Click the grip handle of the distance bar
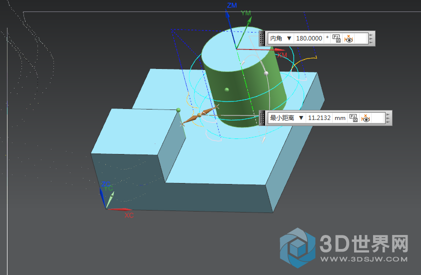421x275 pixels. pyautogui.click(x=262, y=118)
